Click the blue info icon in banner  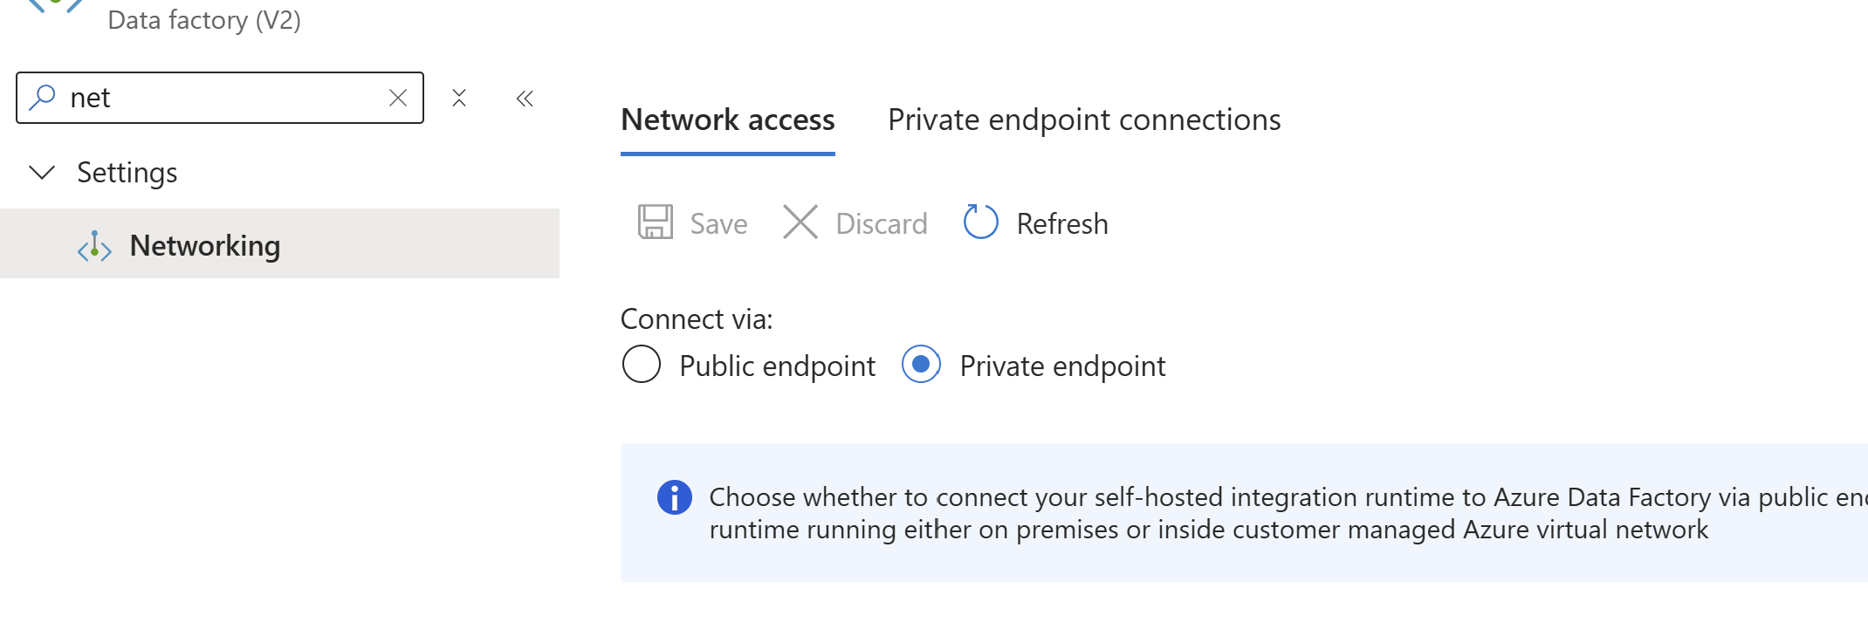coord(674,497)
